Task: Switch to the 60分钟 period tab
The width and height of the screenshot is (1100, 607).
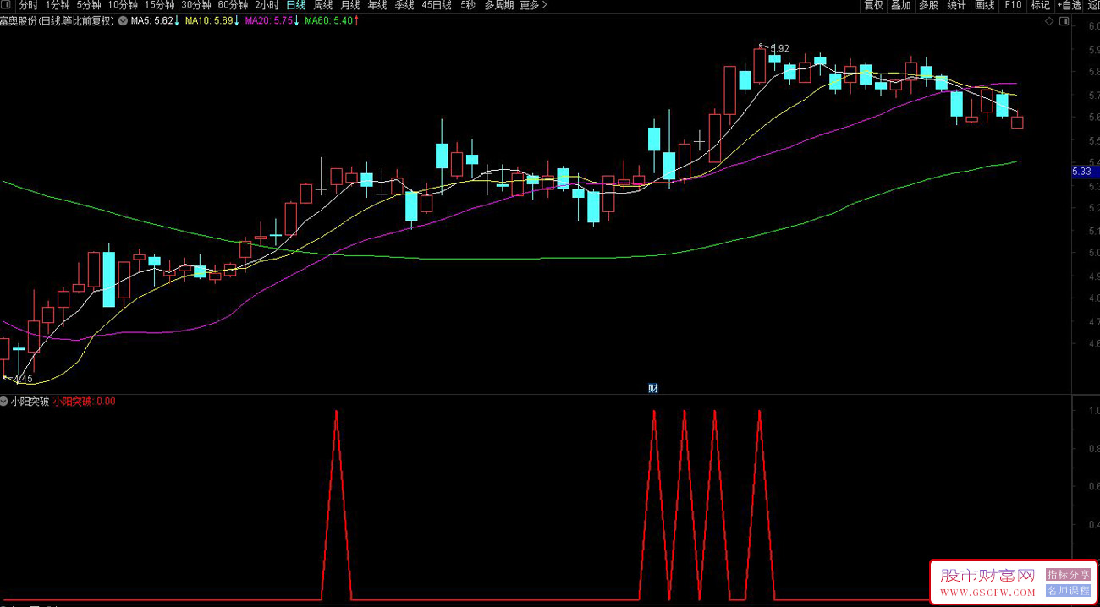Action: (x=233, y=5)
